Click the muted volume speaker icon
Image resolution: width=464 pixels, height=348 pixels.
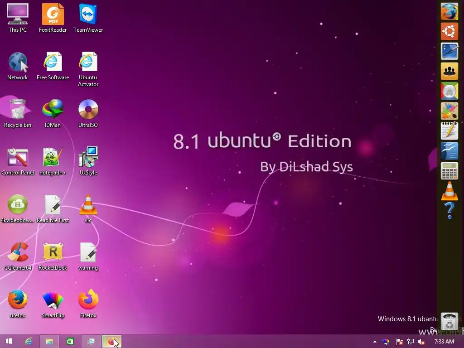tap(421, 342)
